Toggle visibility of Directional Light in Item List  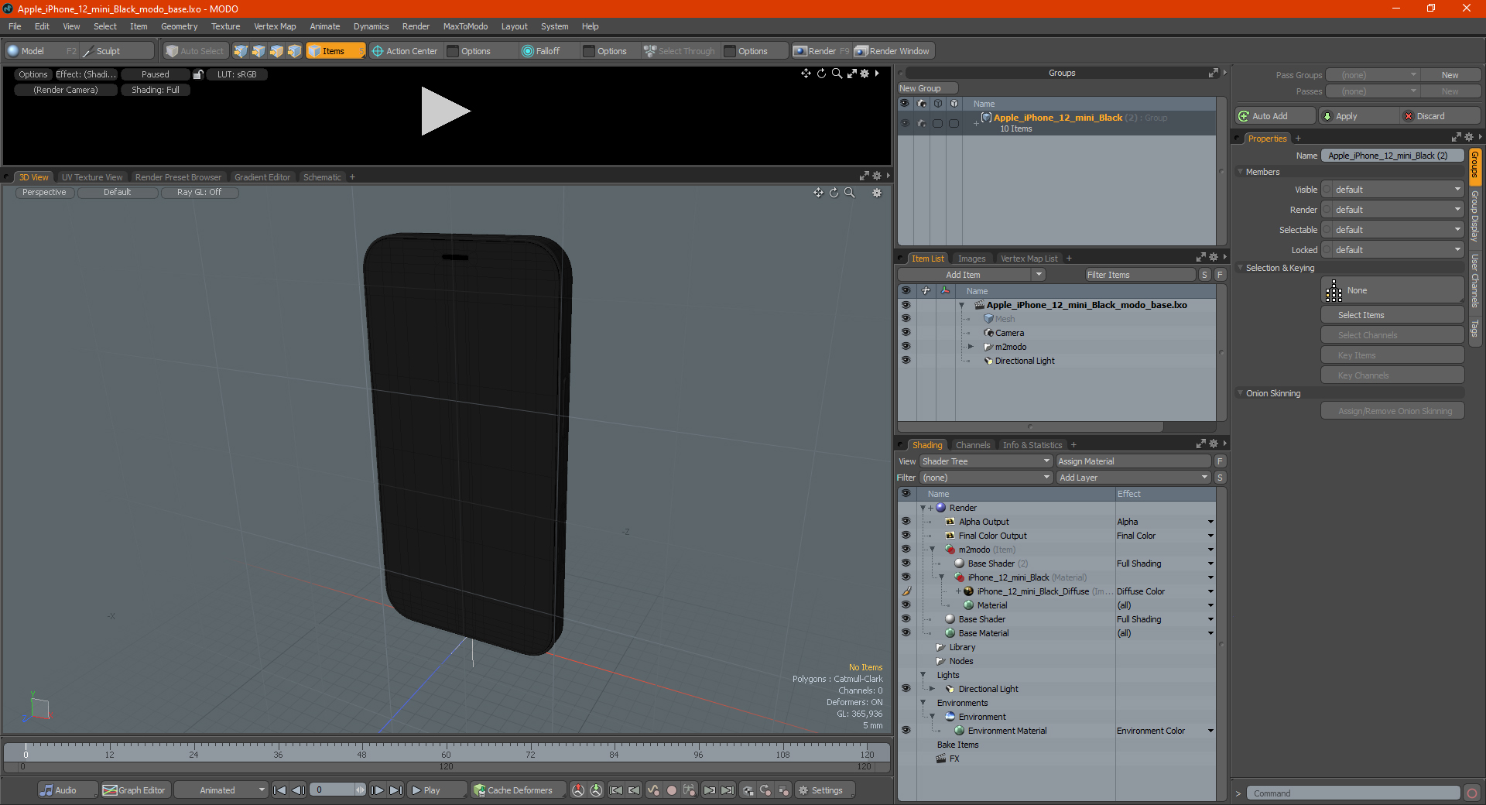point(906,361)
